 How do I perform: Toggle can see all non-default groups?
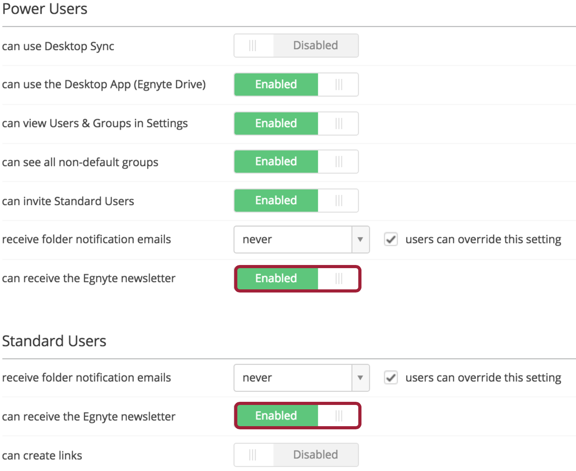[296, 162]
